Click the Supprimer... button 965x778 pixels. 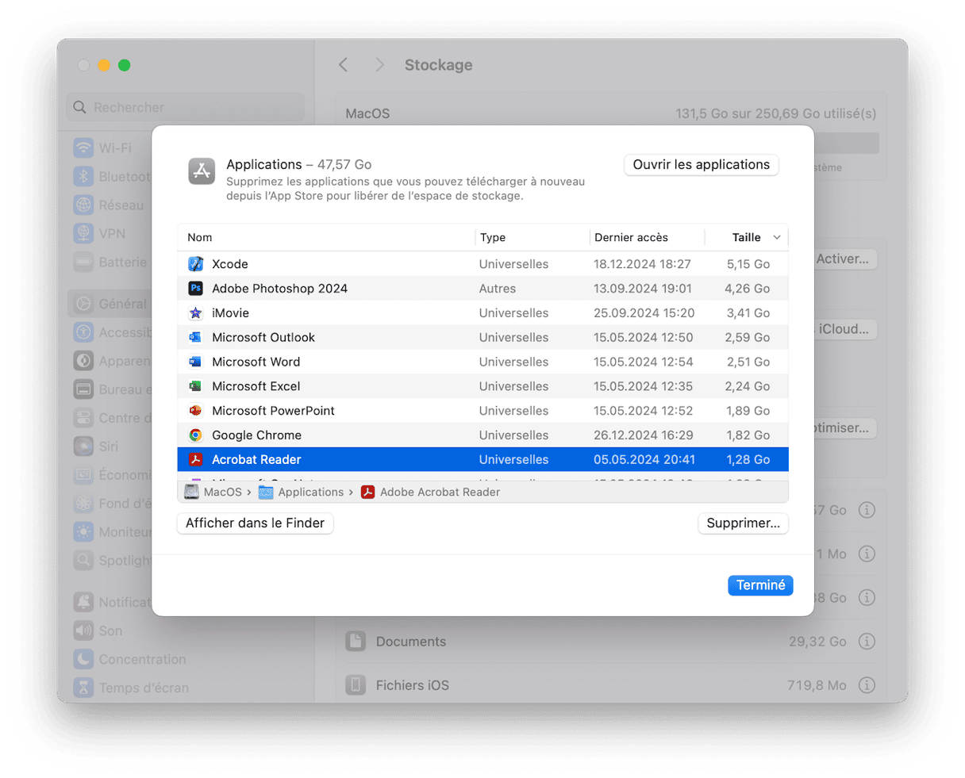pos(743,523)
